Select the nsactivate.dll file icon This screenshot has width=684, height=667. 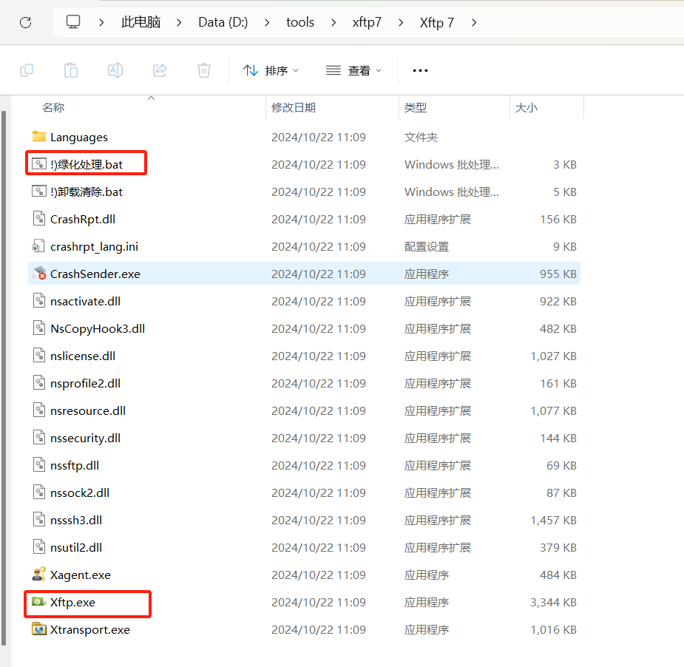point(39,300)
